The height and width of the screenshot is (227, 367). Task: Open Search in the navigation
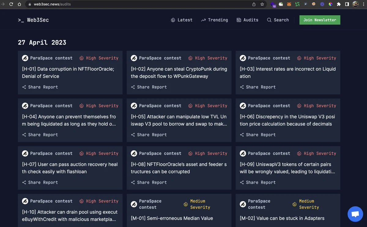(x=278, y=20)
